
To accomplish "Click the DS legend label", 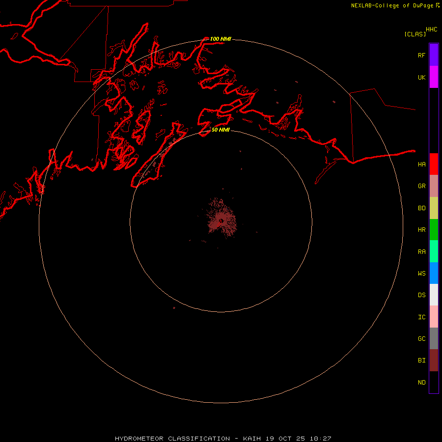I will click(x=421, y=295).
